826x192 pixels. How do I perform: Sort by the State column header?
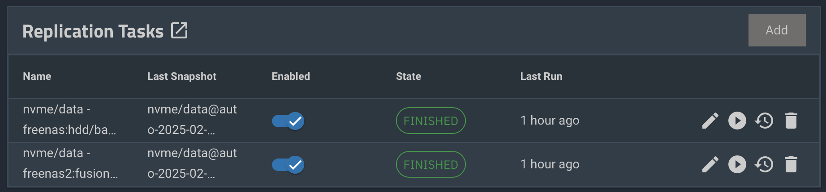409,76
